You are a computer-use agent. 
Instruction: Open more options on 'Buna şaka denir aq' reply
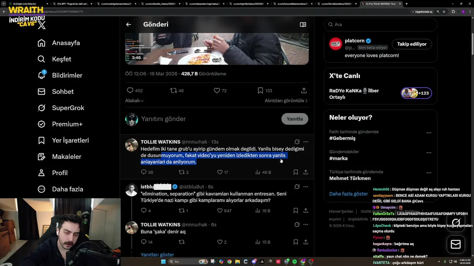(x=306, y=225)
